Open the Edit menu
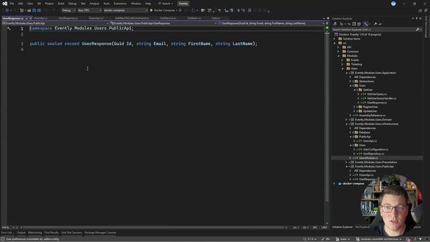The width and height of the screenshot is (430, 242). [x=21, y=3]
